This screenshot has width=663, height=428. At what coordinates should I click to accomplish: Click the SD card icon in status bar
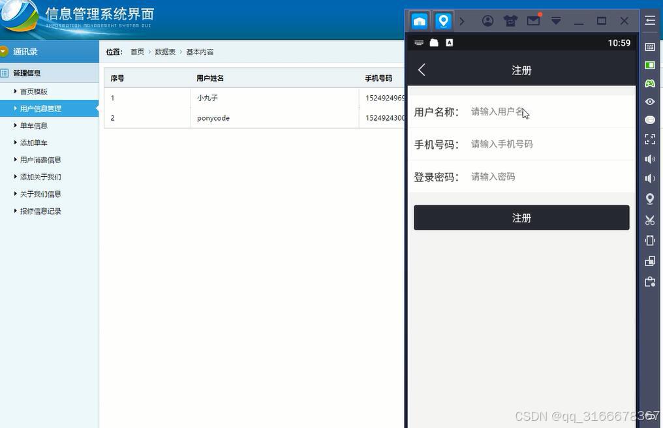pos(434,42)
